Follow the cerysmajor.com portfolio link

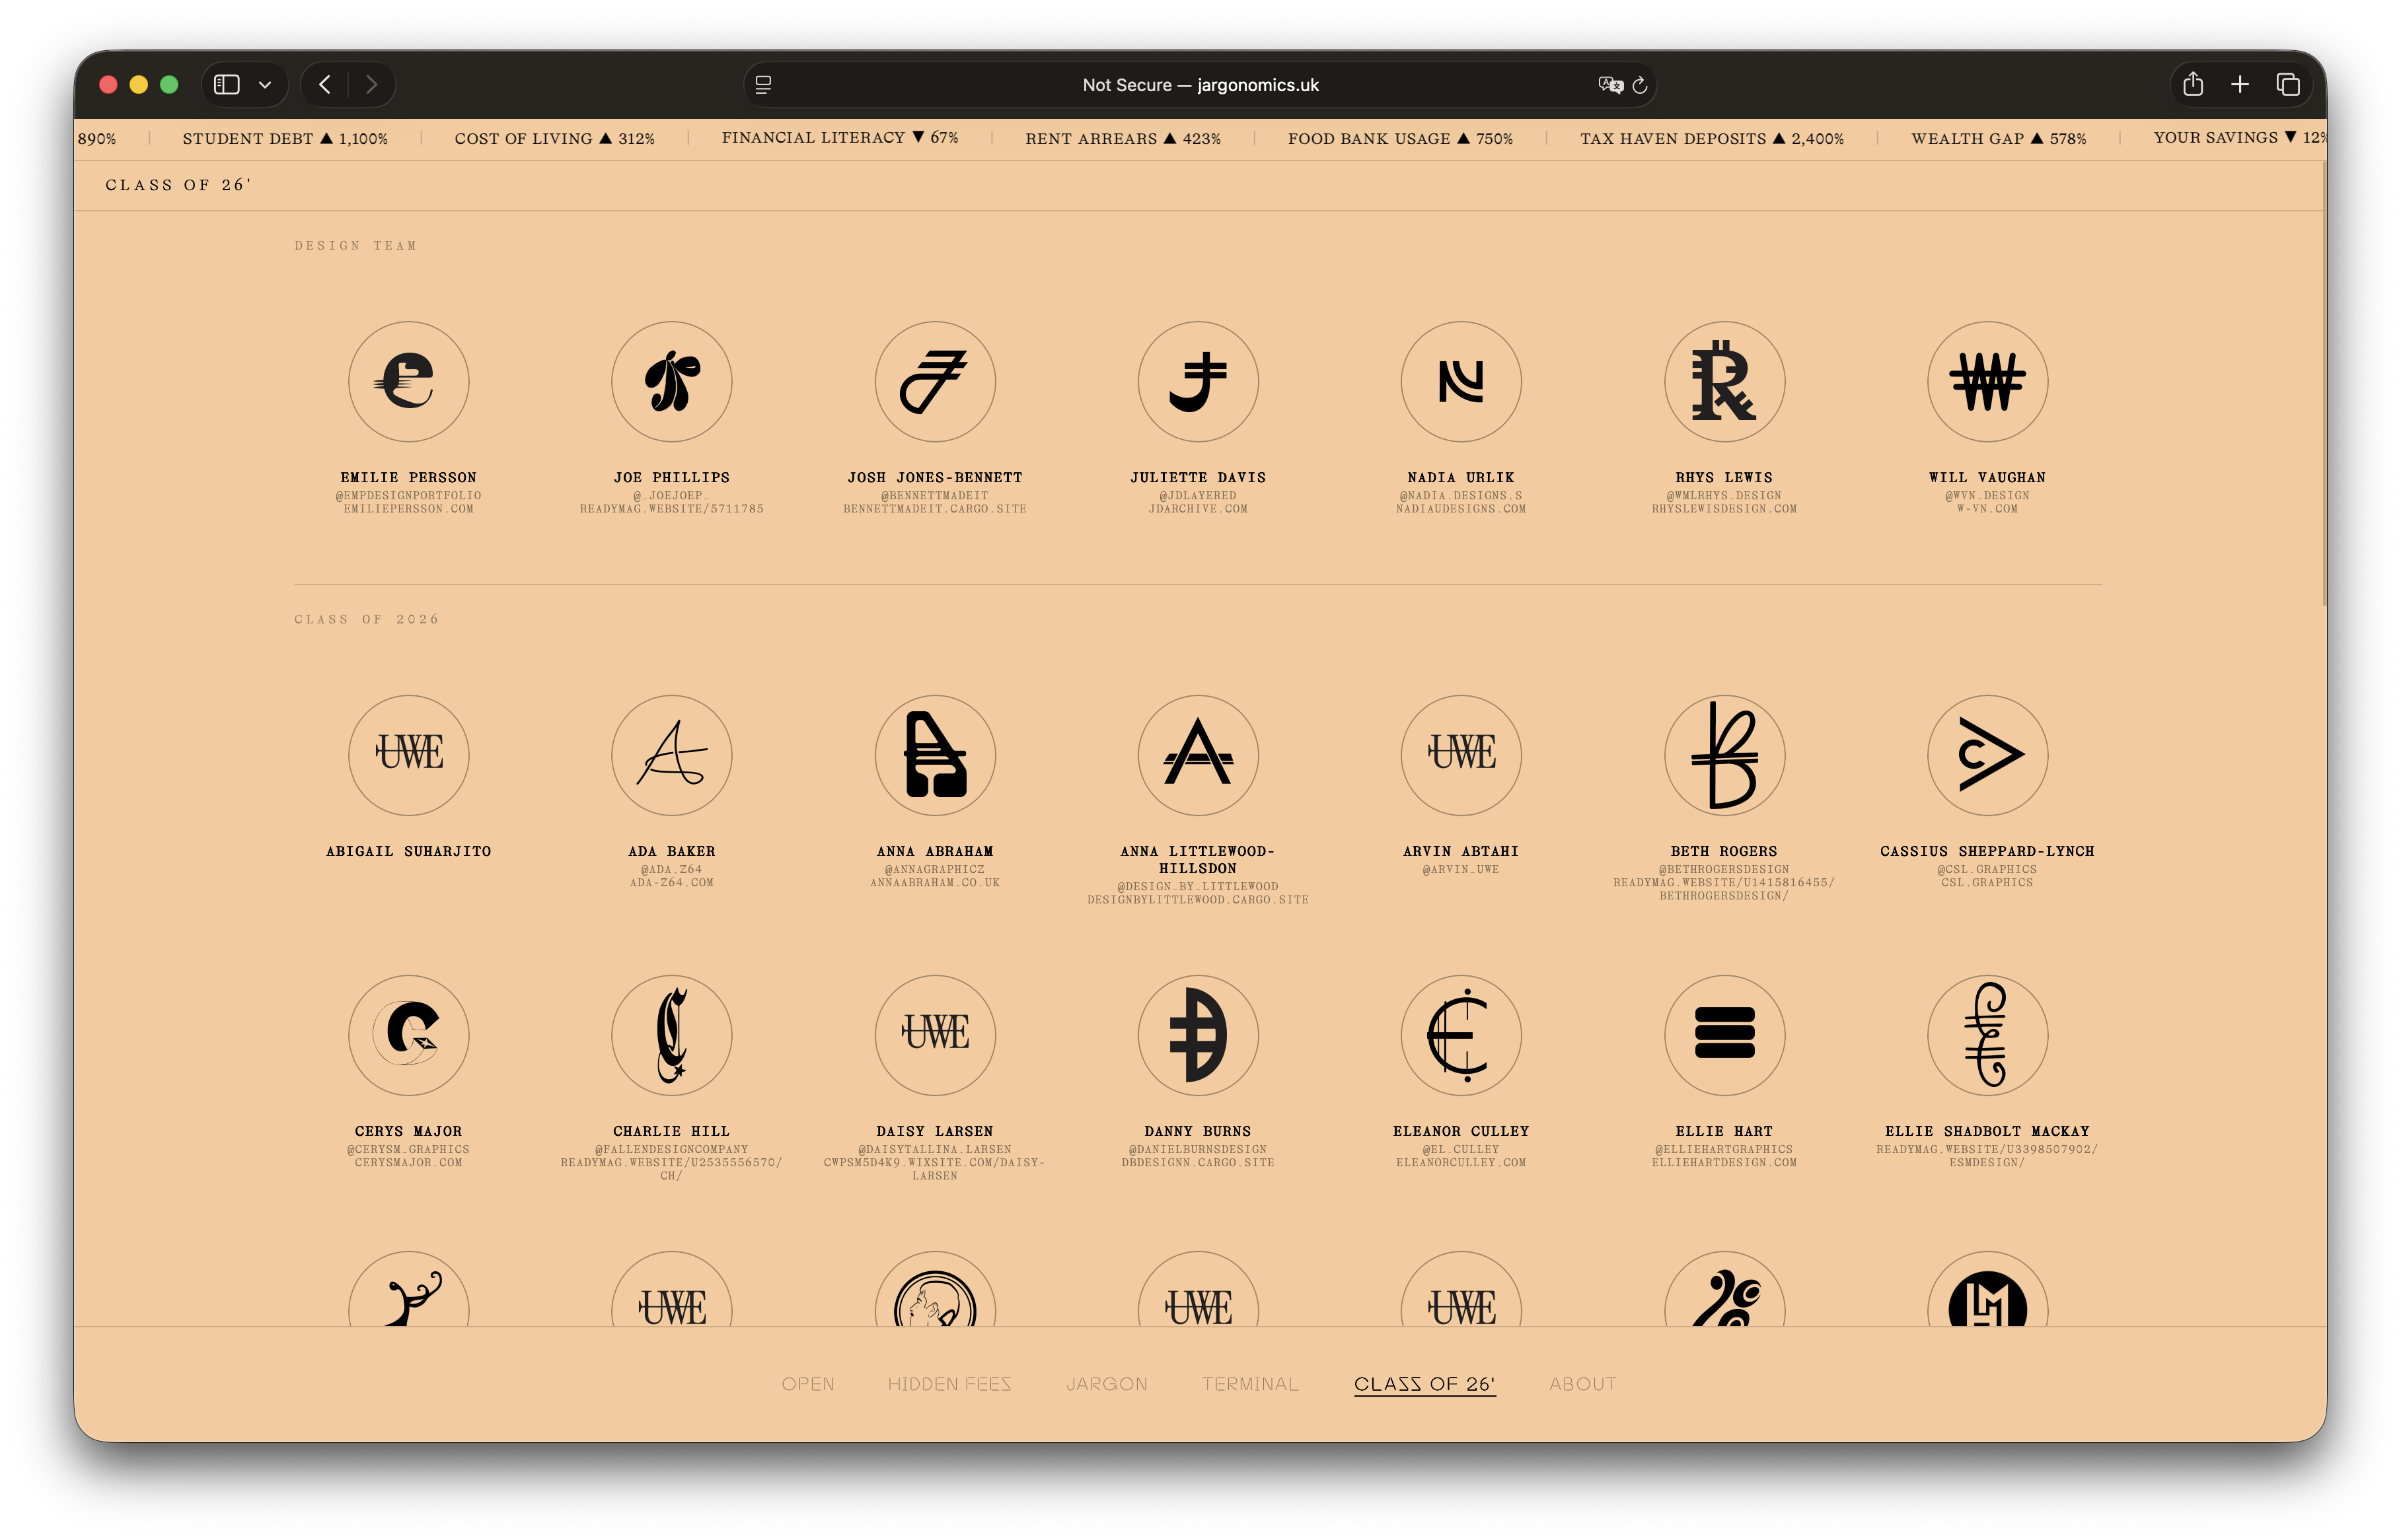point(408,1163)
